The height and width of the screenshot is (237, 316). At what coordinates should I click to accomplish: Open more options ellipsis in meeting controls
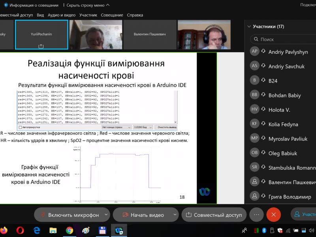256,214
